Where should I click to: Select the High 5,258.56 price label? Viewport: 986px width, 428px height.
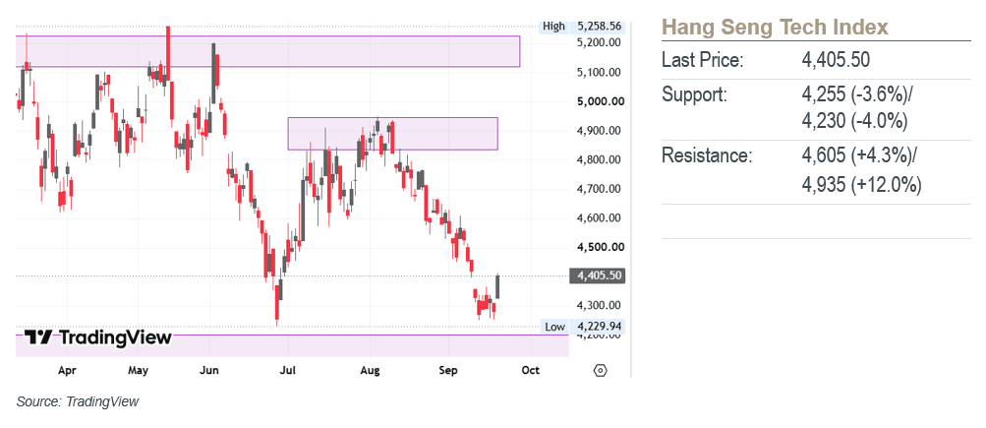(x=582, y=27)
